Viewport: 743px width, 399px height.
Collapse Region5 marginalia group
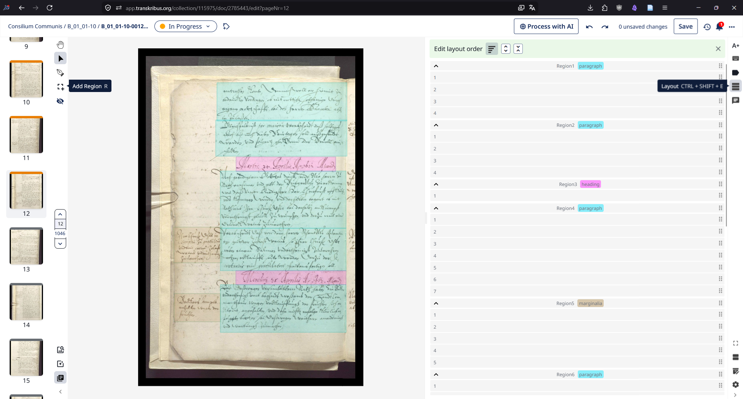(436, 304)
